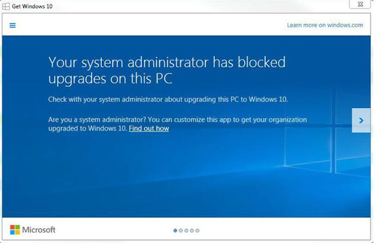Viewport: 375px width, 243px height.
Task: Advance to the next slide arrow
Action: tap(361, 120)
